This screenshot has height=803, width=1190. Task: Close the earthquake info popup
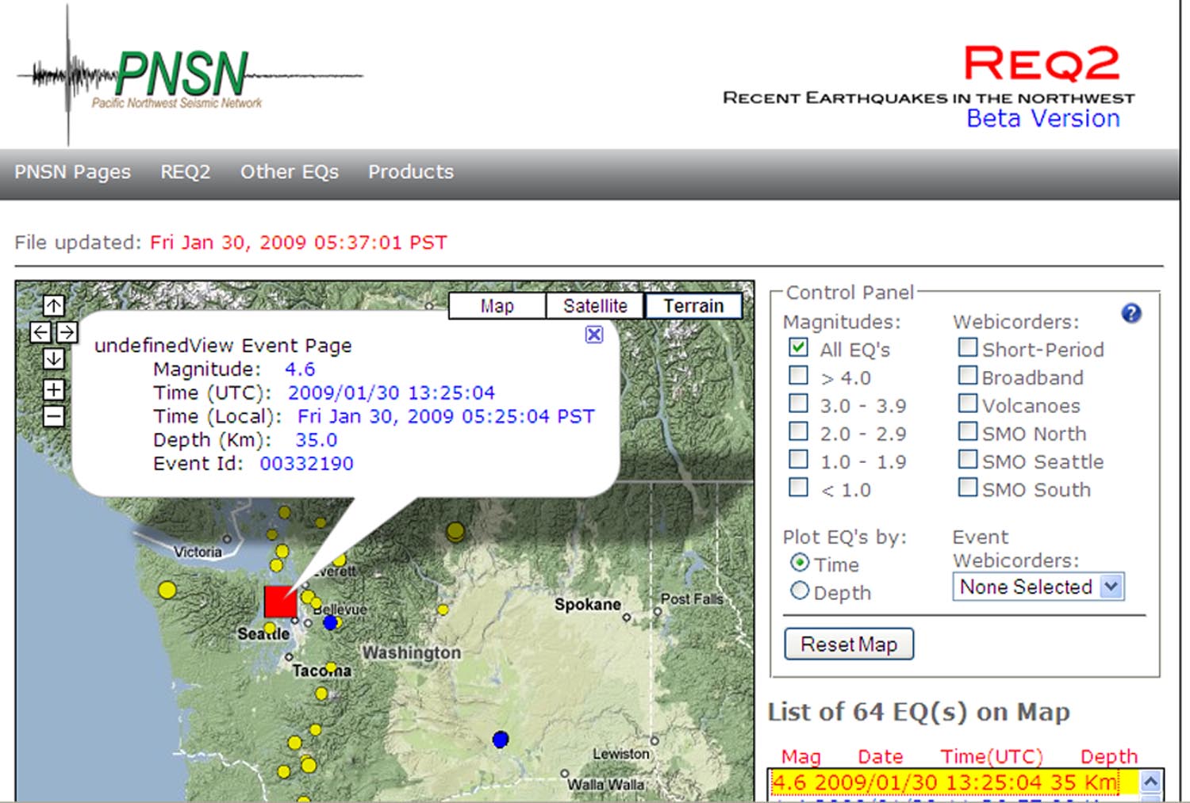[594, 334]
